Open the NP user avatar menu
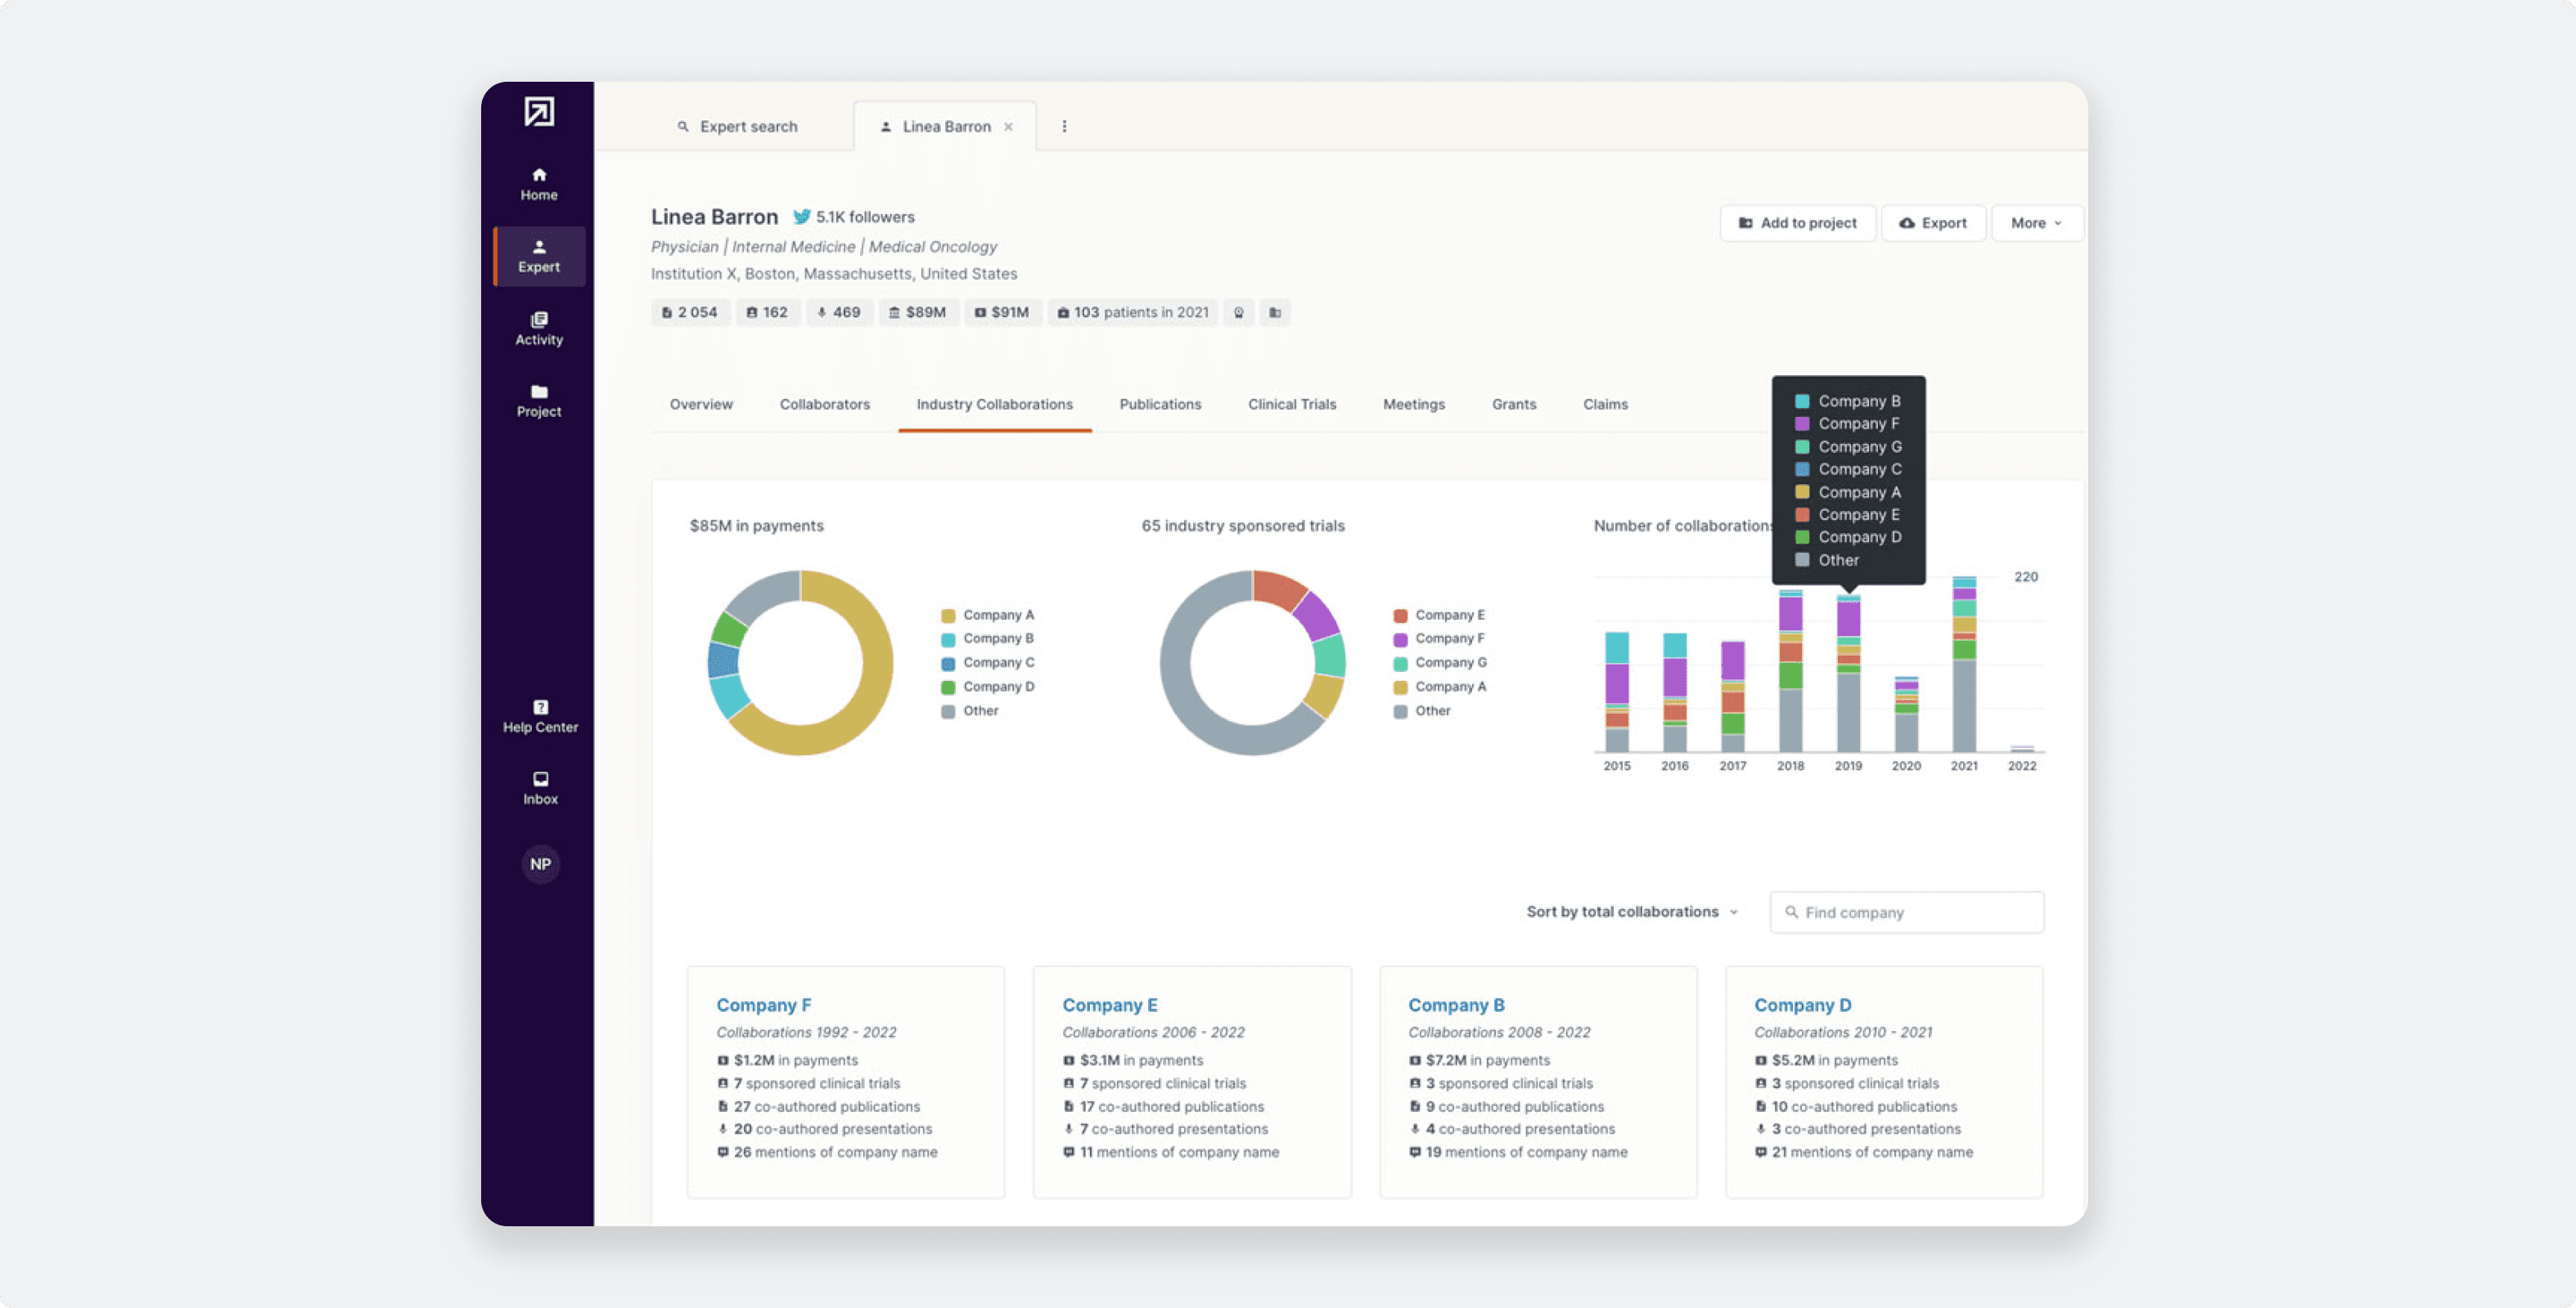The height and width of the screenshot is (1308, 2576). (x=540, y=864)
